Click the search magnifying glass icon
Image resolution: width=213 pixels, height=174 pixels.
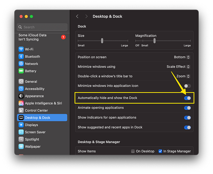(x=20, y=27)
